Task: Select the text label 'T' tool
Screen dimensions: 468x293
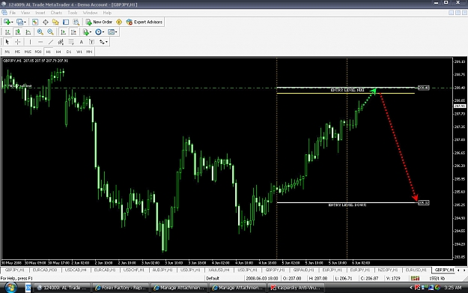Action: (91, 42)
